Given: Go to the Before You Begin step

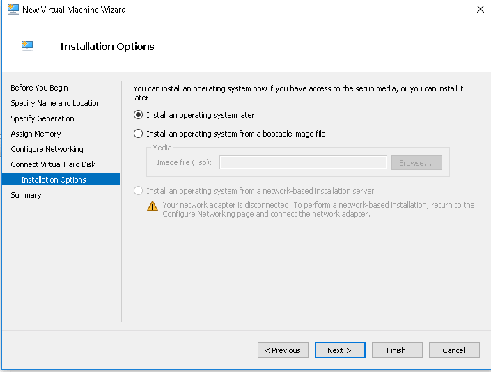Looking at the screenshot, I should (x=39, y=88).
